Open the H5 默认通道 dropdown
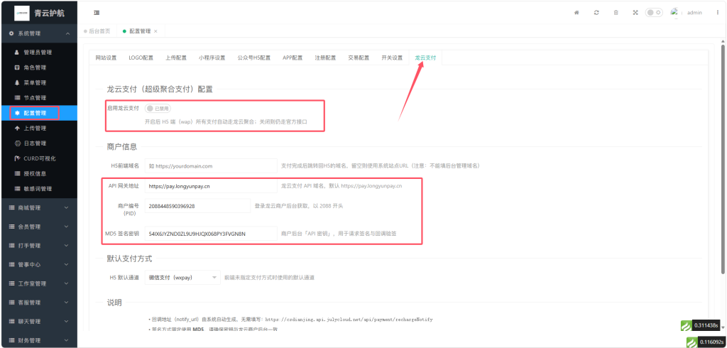 coord(182,278)
